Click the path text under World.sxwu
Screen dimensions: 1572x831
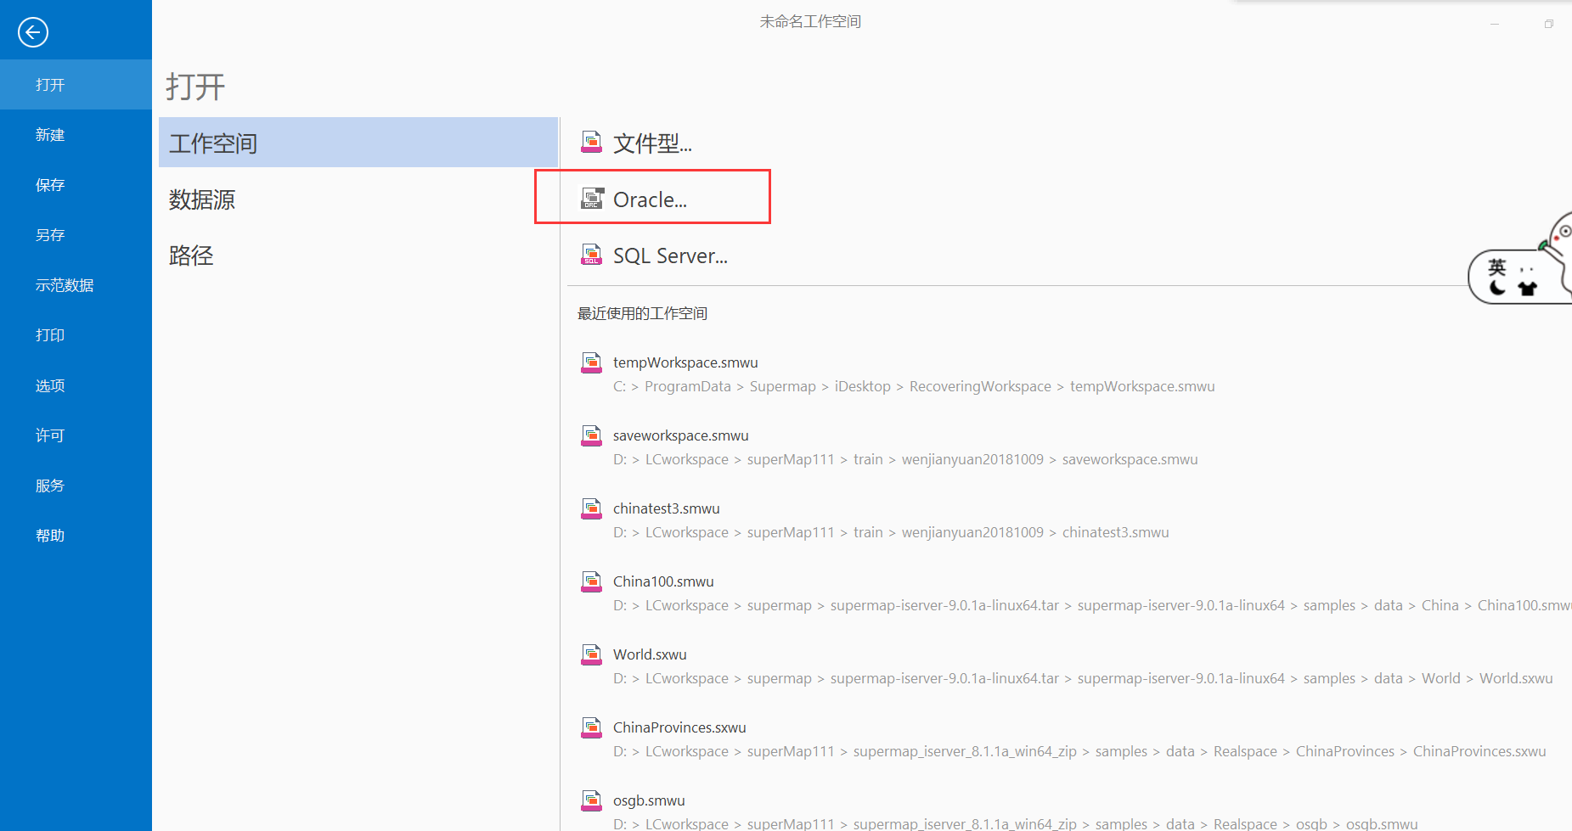1083,678
